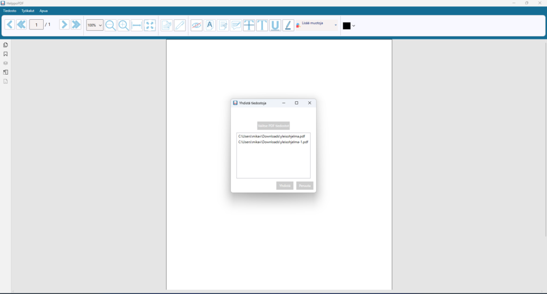547x294 pixels.
Task: Open layers sidebar icon
Action: pyautogui.click(x=5, y=63)
